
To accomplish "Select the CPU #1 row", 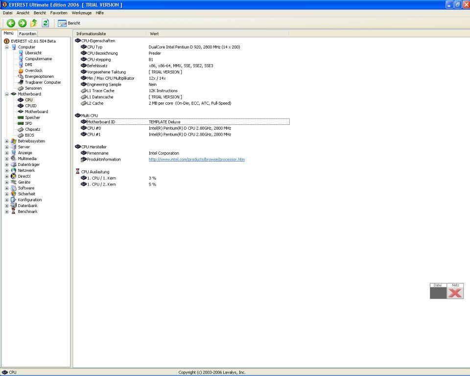I will click(182, 135).
